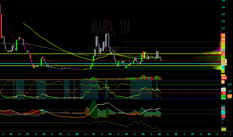Toggle the auto-scale 'A' button
Image resolution: width=233 pixels, height=137 pixels.
click(224, 134)
